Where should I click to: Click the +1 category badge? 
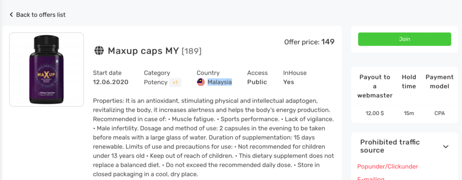tap(175, 82)
